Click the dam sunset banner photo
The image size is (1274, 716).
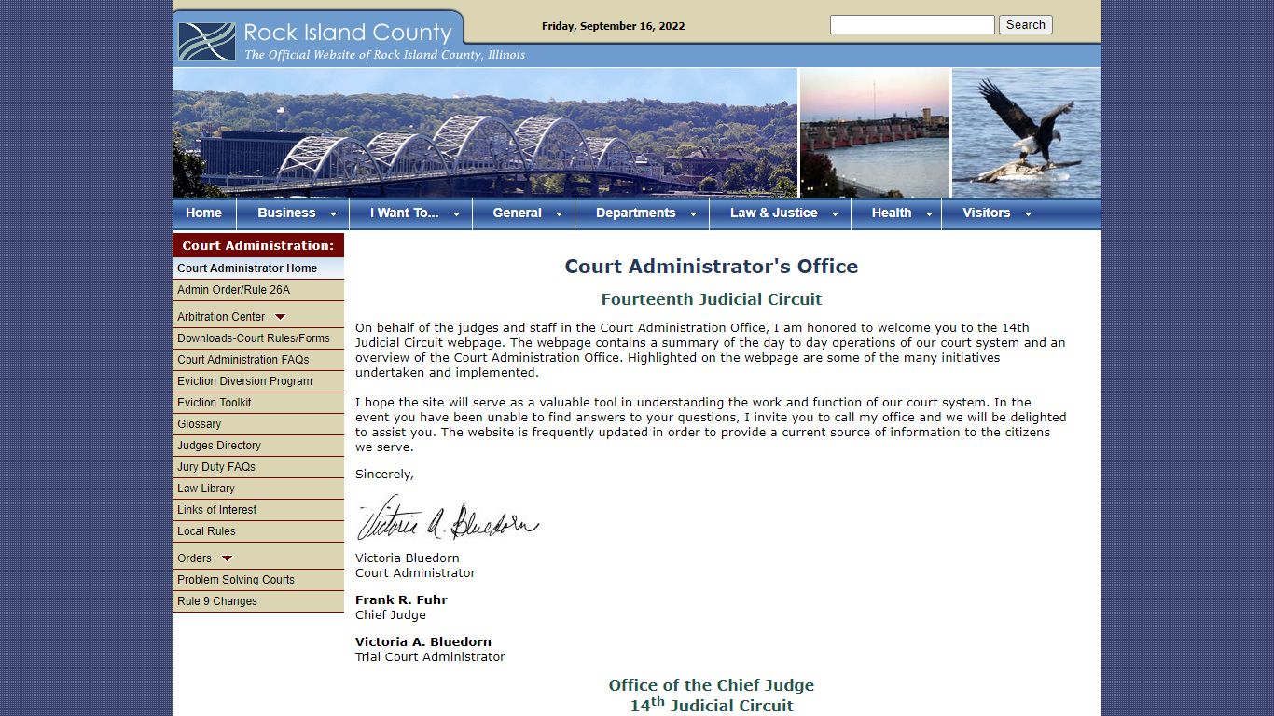pos(875,132)
